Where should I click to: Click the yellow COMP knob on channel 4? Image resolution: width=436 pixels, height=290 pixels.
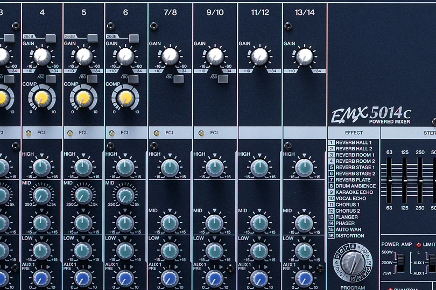[42, 98]
